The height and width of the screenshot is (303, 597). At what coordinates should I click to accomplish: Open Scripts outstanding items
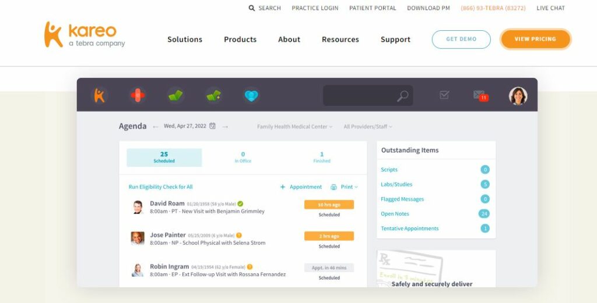(389, 170)
